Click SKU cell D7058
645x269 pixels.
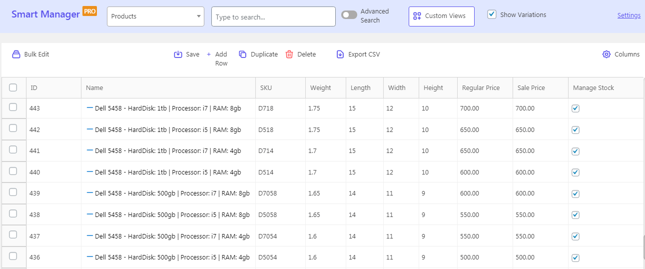(280, 193)
